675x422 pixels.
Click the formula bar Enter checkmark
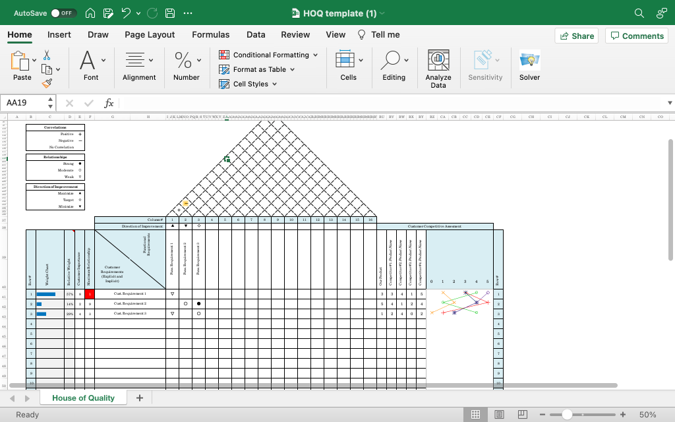[89, 103]
